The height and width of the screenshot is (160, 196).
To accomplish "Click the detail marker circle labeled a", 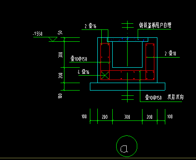I will (x=127, y=146).
